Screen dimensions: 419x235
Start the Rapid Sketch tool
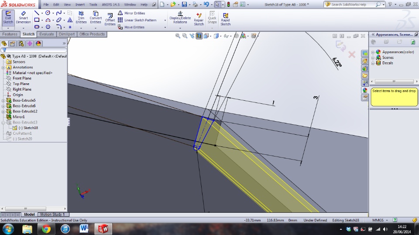pyautogui.click(x=226, y=19)
